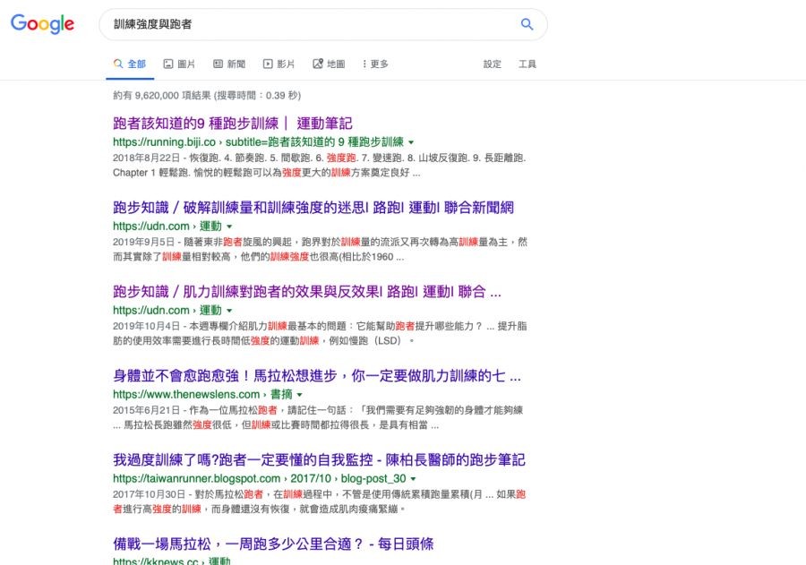Image resolution: width=806 pixels, height=565 pixels.
Task: Open result 跑者該知道的9 種跑步訓練
Action: [232, 124]
